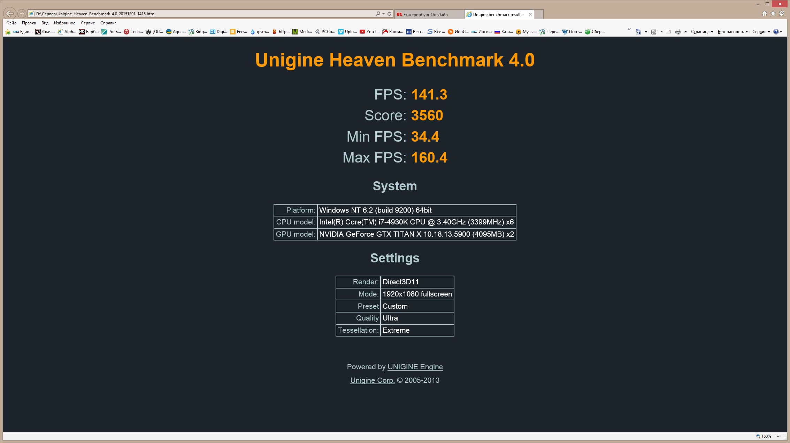Open the Избранное menu

point(64,23)
